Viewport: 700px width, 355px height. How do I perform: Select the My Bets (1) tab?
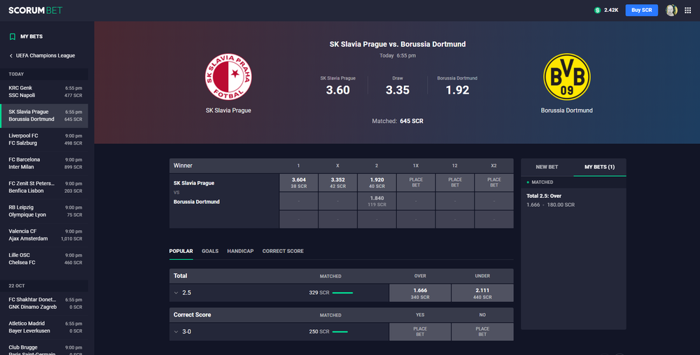pos(600,167)
